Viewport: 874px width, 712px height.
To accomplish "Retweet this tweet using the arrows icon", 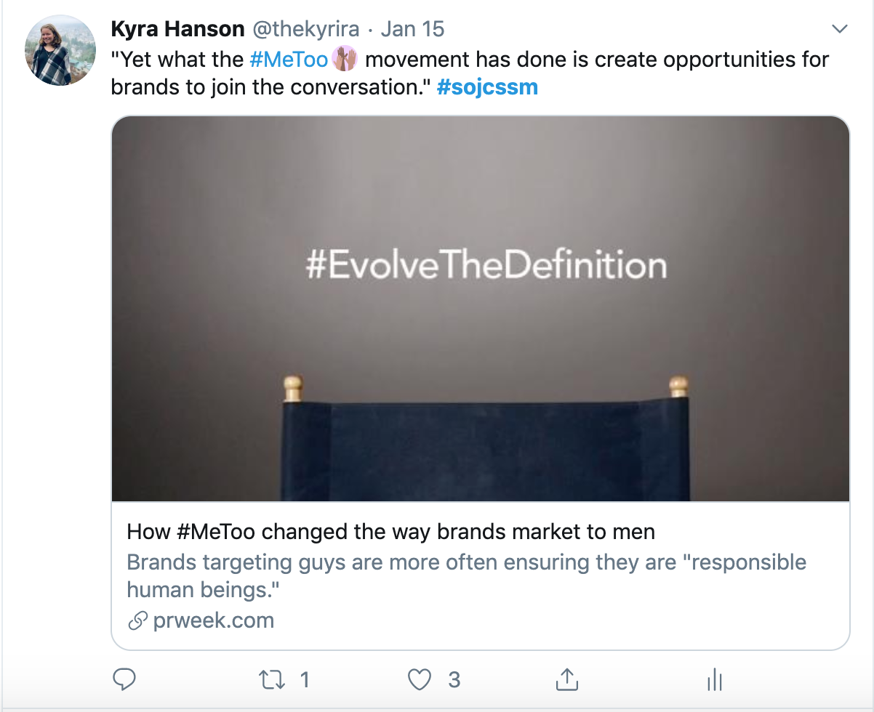I will tap(273, 679).
